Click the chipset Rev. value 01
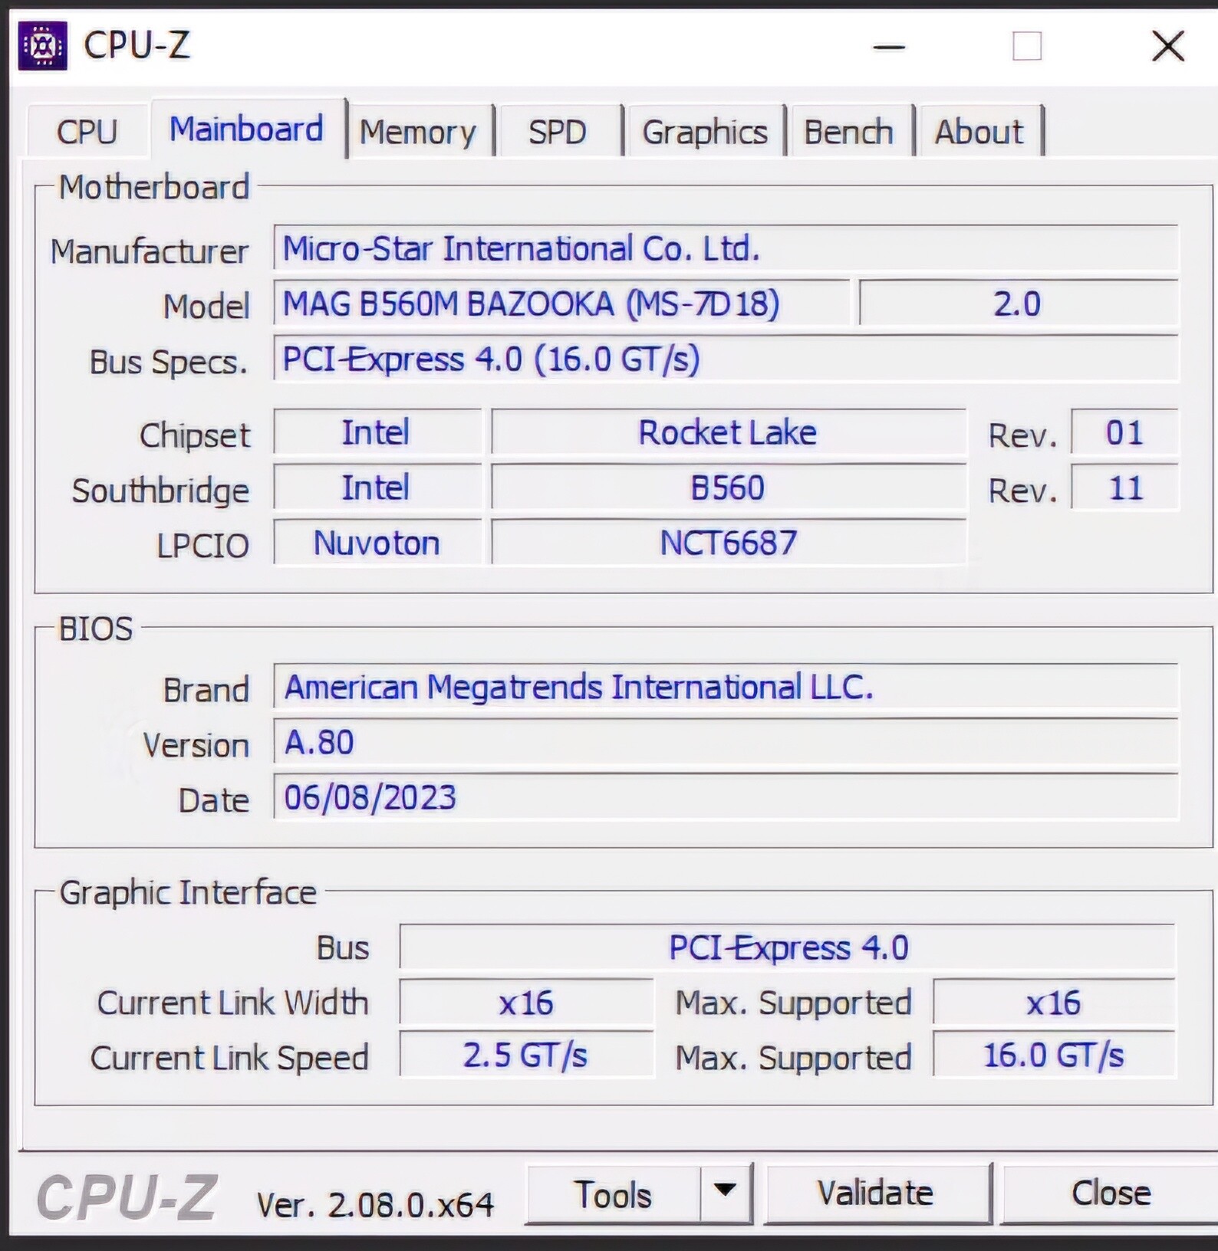 [1124, 432]
